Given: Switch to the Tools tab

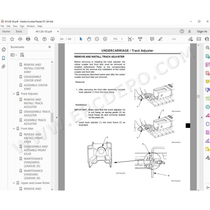Looking at the screenshot, I should (19, 31).
